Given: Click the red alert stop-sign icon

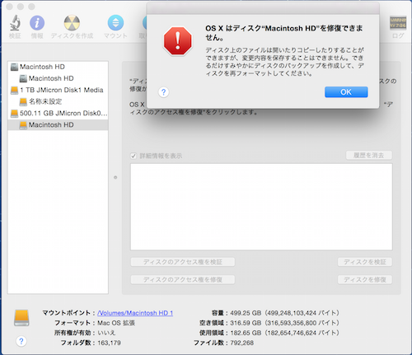Looking at the screenshot, I should (178, 41).
